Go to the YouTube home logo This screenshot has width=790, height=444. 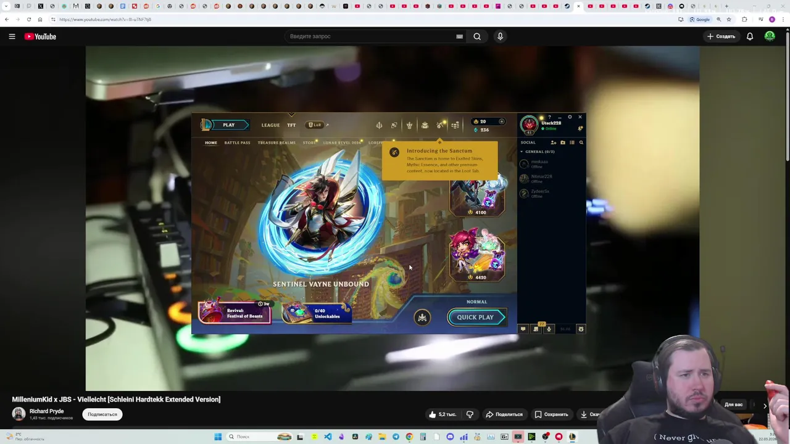40,36
